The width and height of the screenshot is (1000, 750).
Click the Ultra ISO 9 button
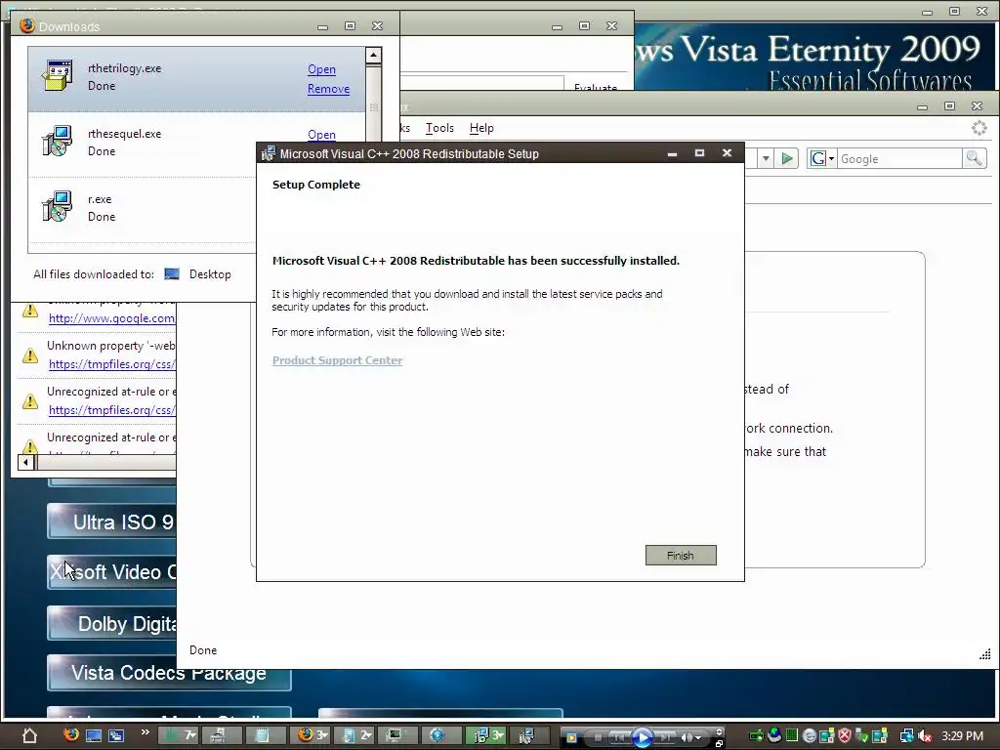coord(112,521)
